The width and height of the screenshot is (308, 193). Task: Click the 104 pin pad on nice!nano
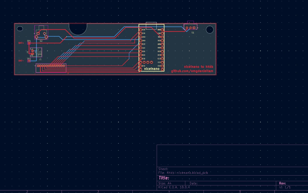click(x=141, y=66)
